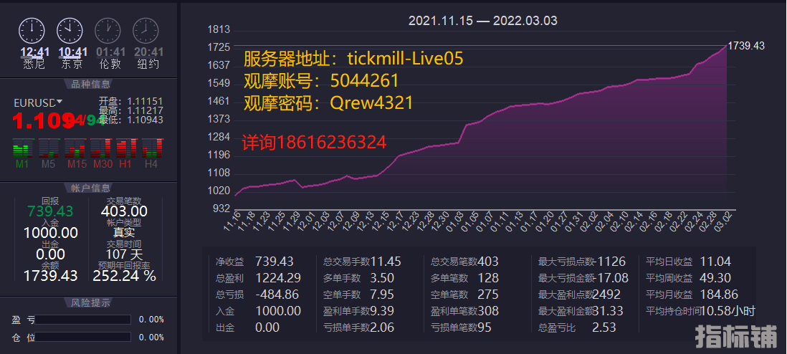The height and width of the screenshot is (354, 787).
Task: Click the 帐户类型 真实 value
Action: click(x=124, y=233)
